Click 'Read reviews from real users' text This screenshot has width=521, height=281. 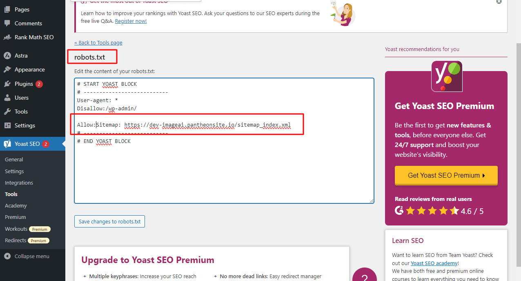(x=433, y=199)
